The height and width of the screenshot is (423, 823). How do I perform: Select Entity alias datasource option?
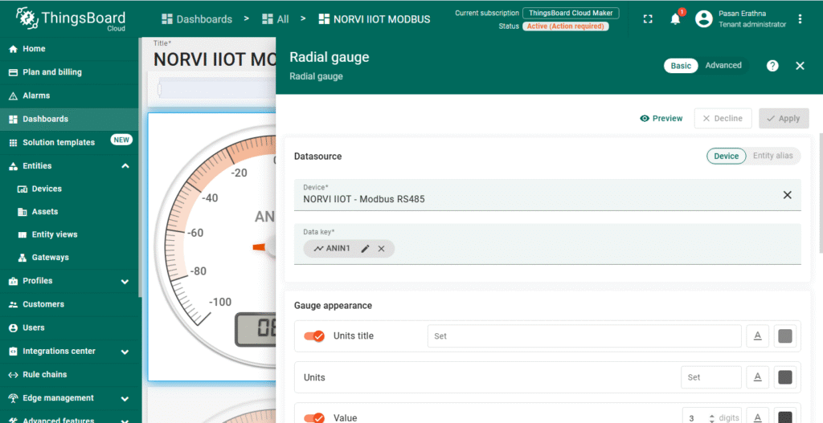tap(772, 156)
